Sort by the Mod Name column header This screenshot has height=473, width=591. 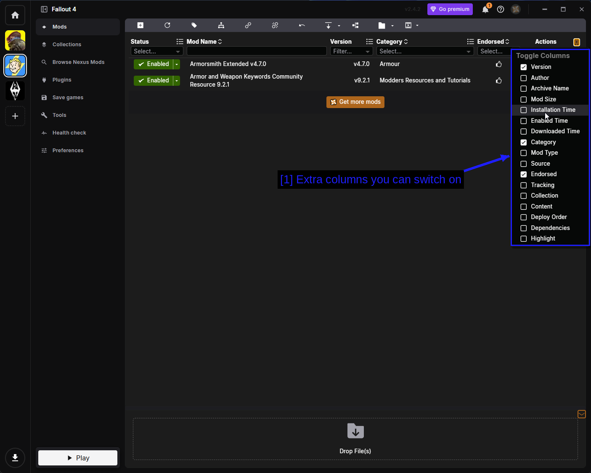(x=204, y=42)
